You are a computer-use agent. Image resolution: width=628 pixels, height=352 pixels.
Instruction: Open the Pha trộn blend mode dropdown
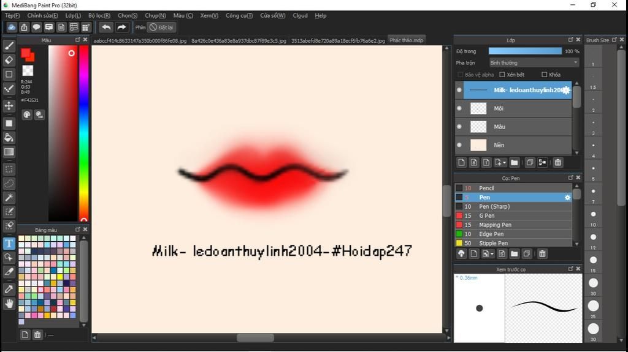point(533,62)
